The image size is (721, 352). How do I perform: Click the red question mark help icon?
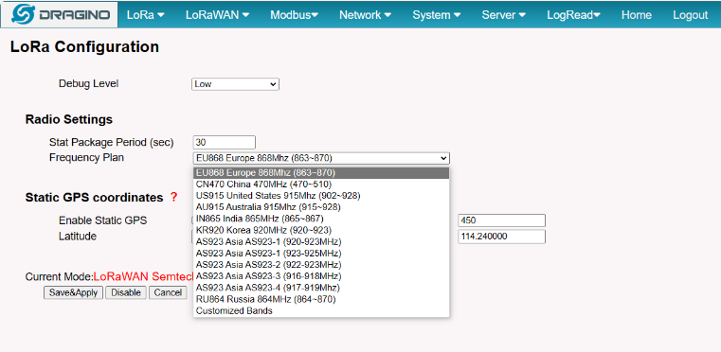tap(173, 197)
